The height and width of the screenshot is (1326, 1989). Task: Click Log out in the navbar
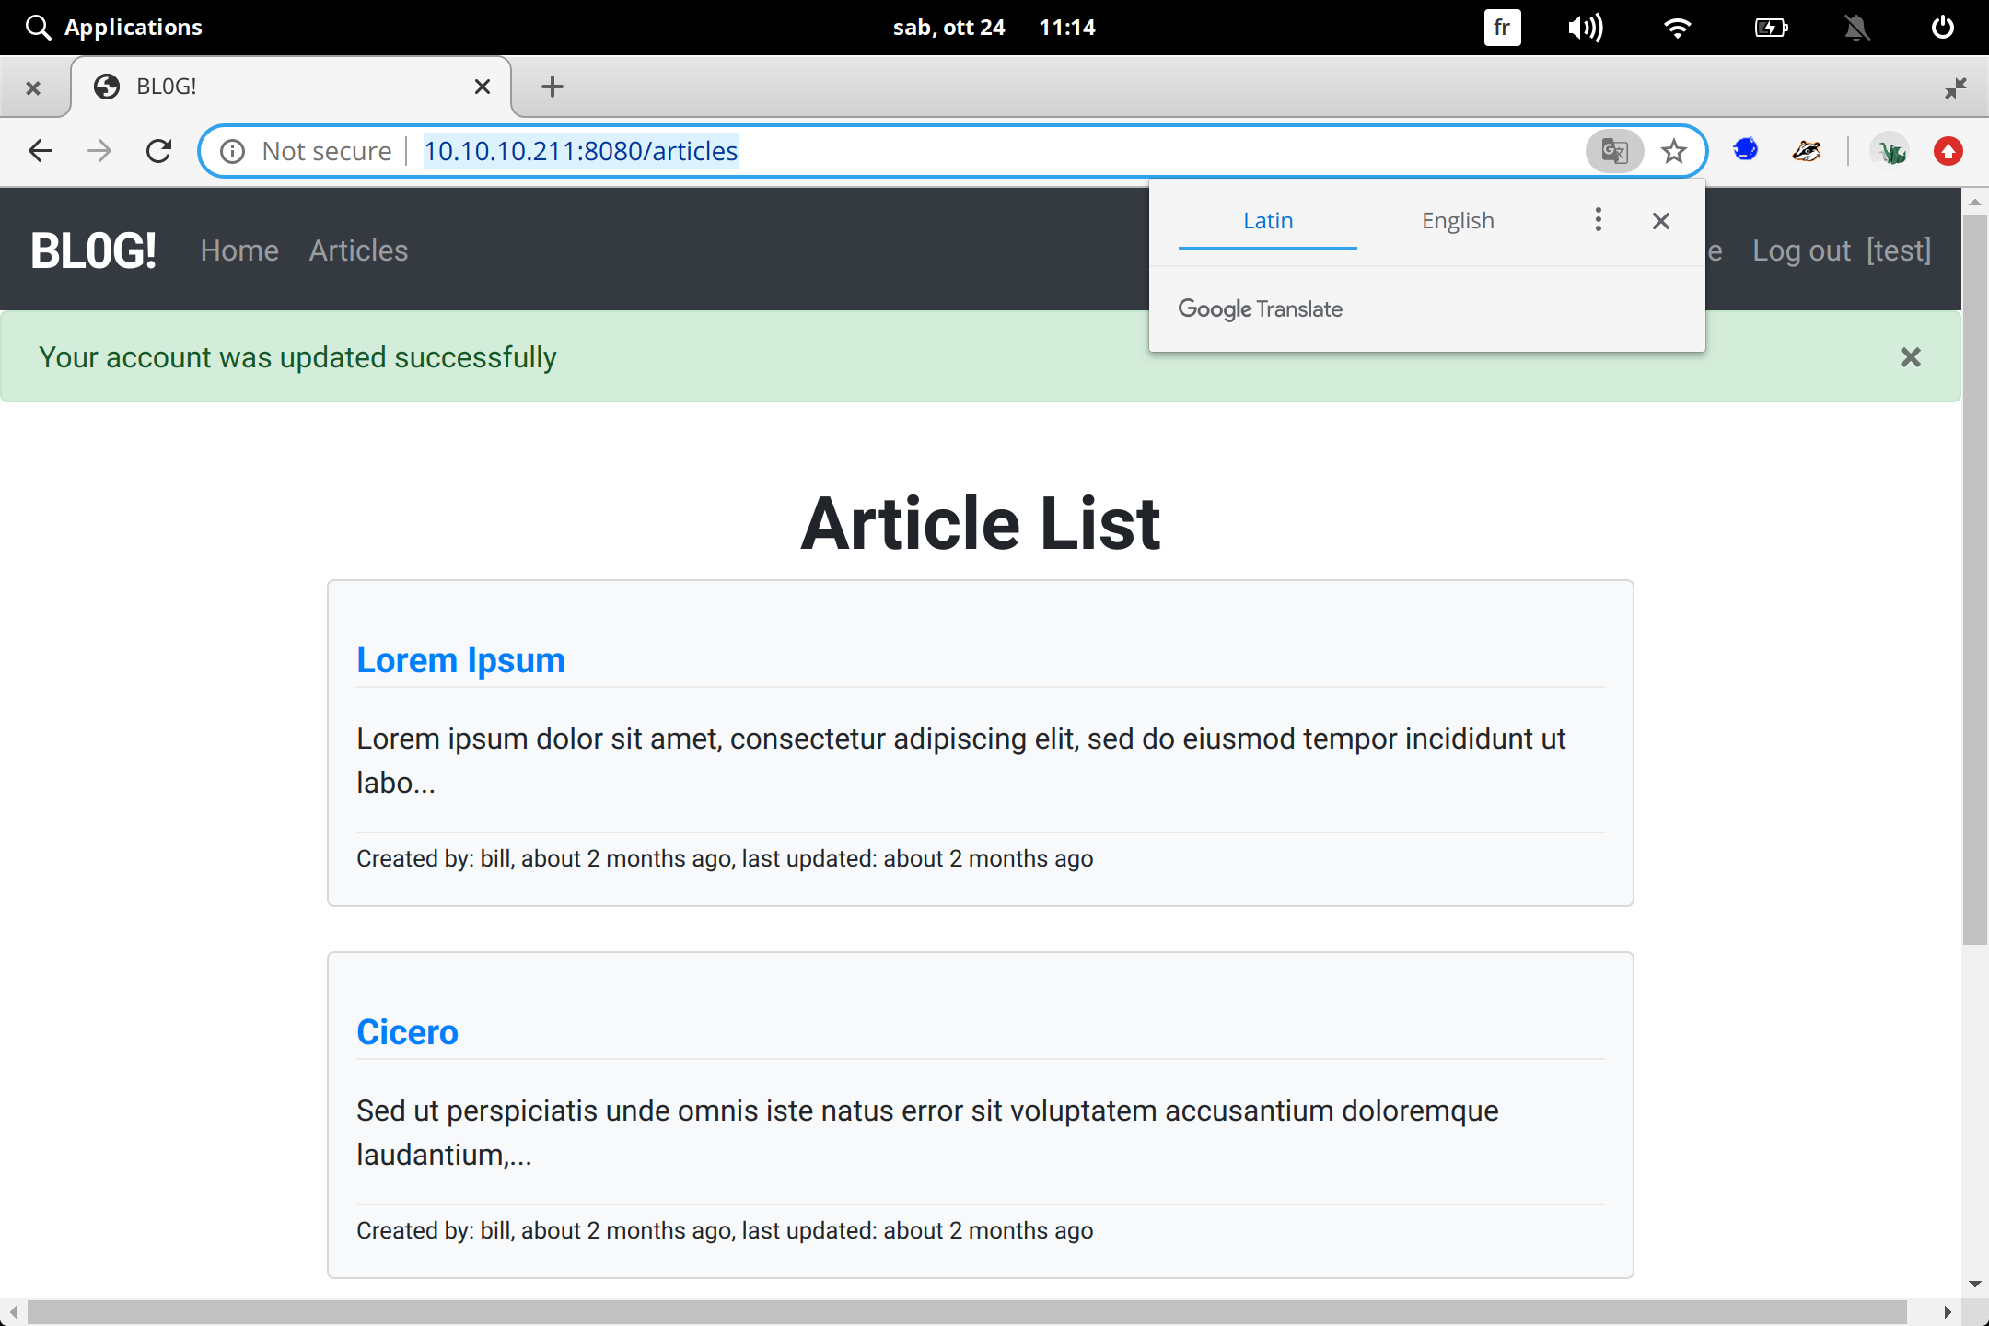pos(1800,250)
